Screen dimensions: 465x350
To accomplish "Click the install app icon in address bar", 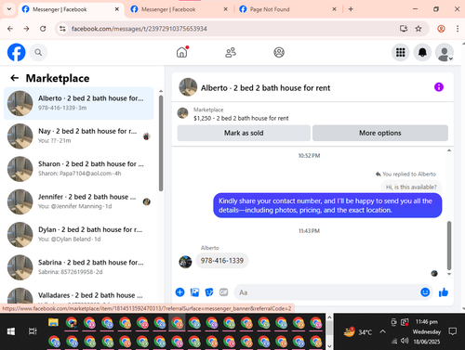I will 404,29.
